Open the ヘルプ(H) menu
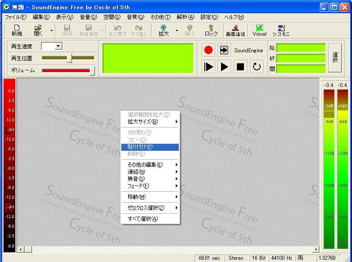 234,17
